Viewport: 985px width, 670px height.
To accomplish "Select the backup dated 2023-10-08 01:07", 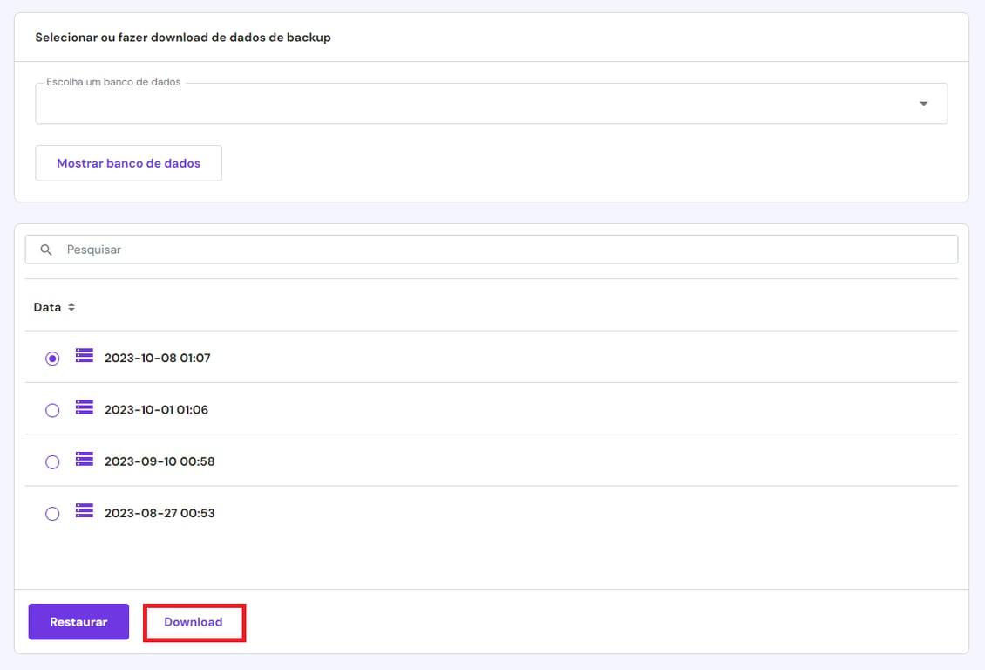I will [51, 356].
